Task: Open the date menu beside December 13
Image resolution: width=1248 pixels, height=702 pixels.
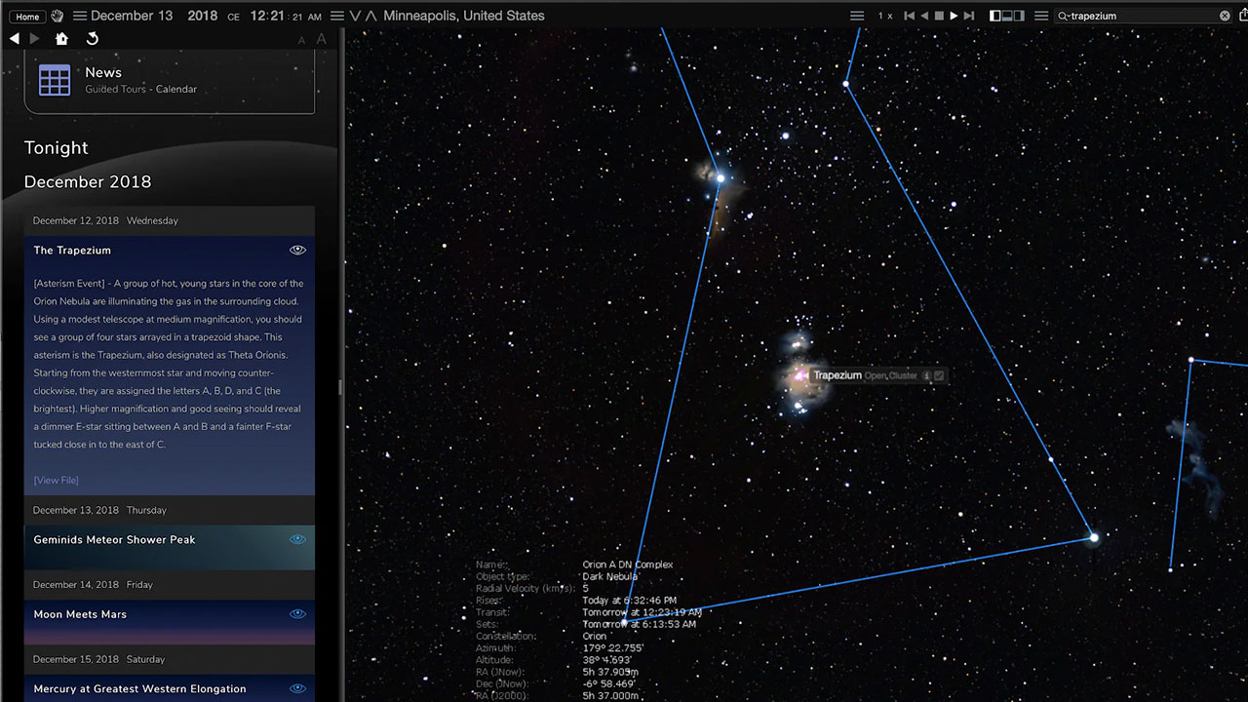Action: pos(80,16)
